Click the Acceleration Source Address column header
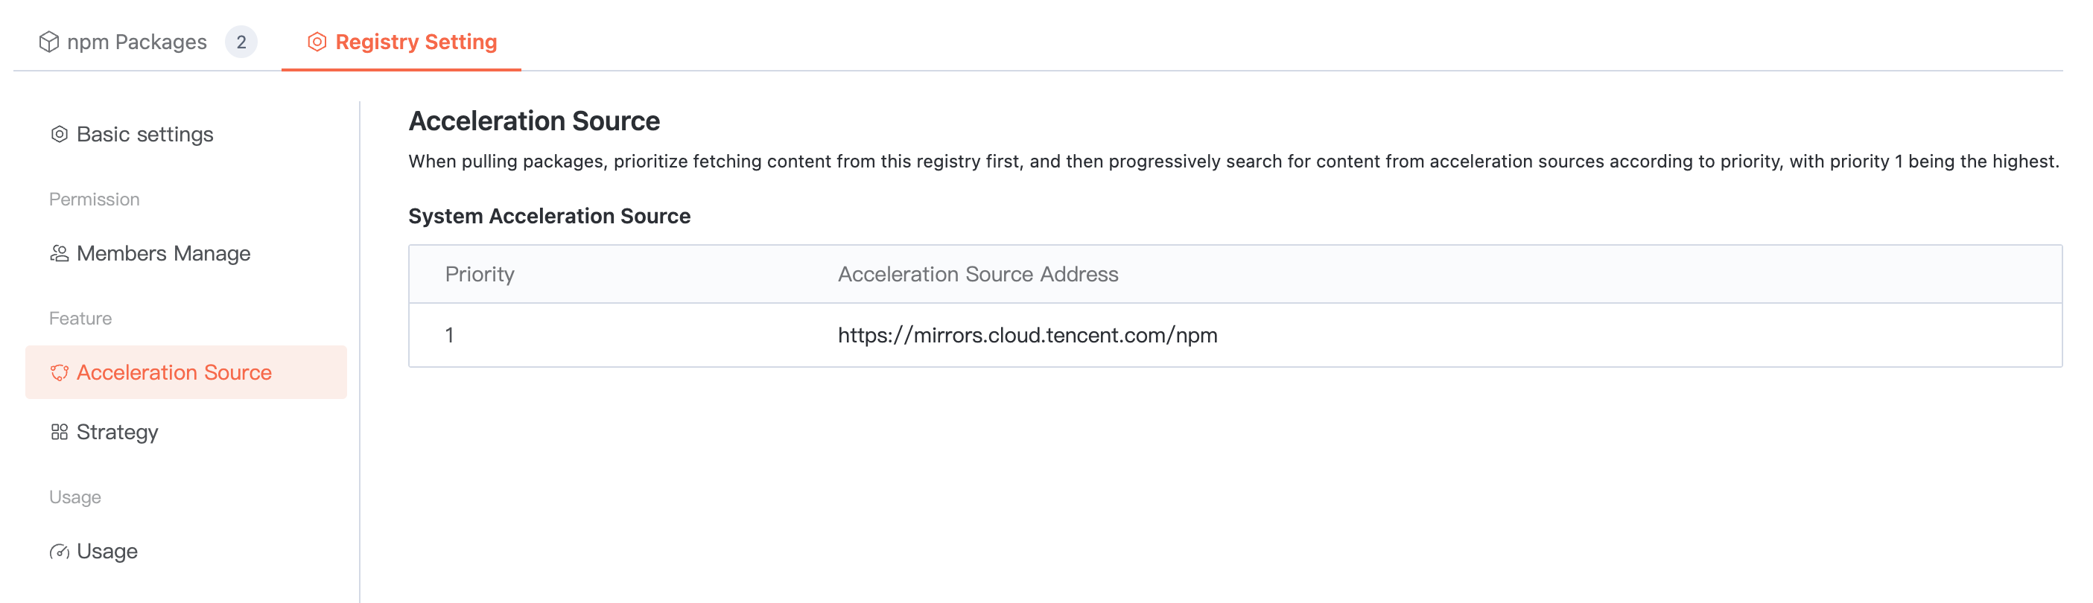The image size is (2093, 603). (x=977, y=274)
